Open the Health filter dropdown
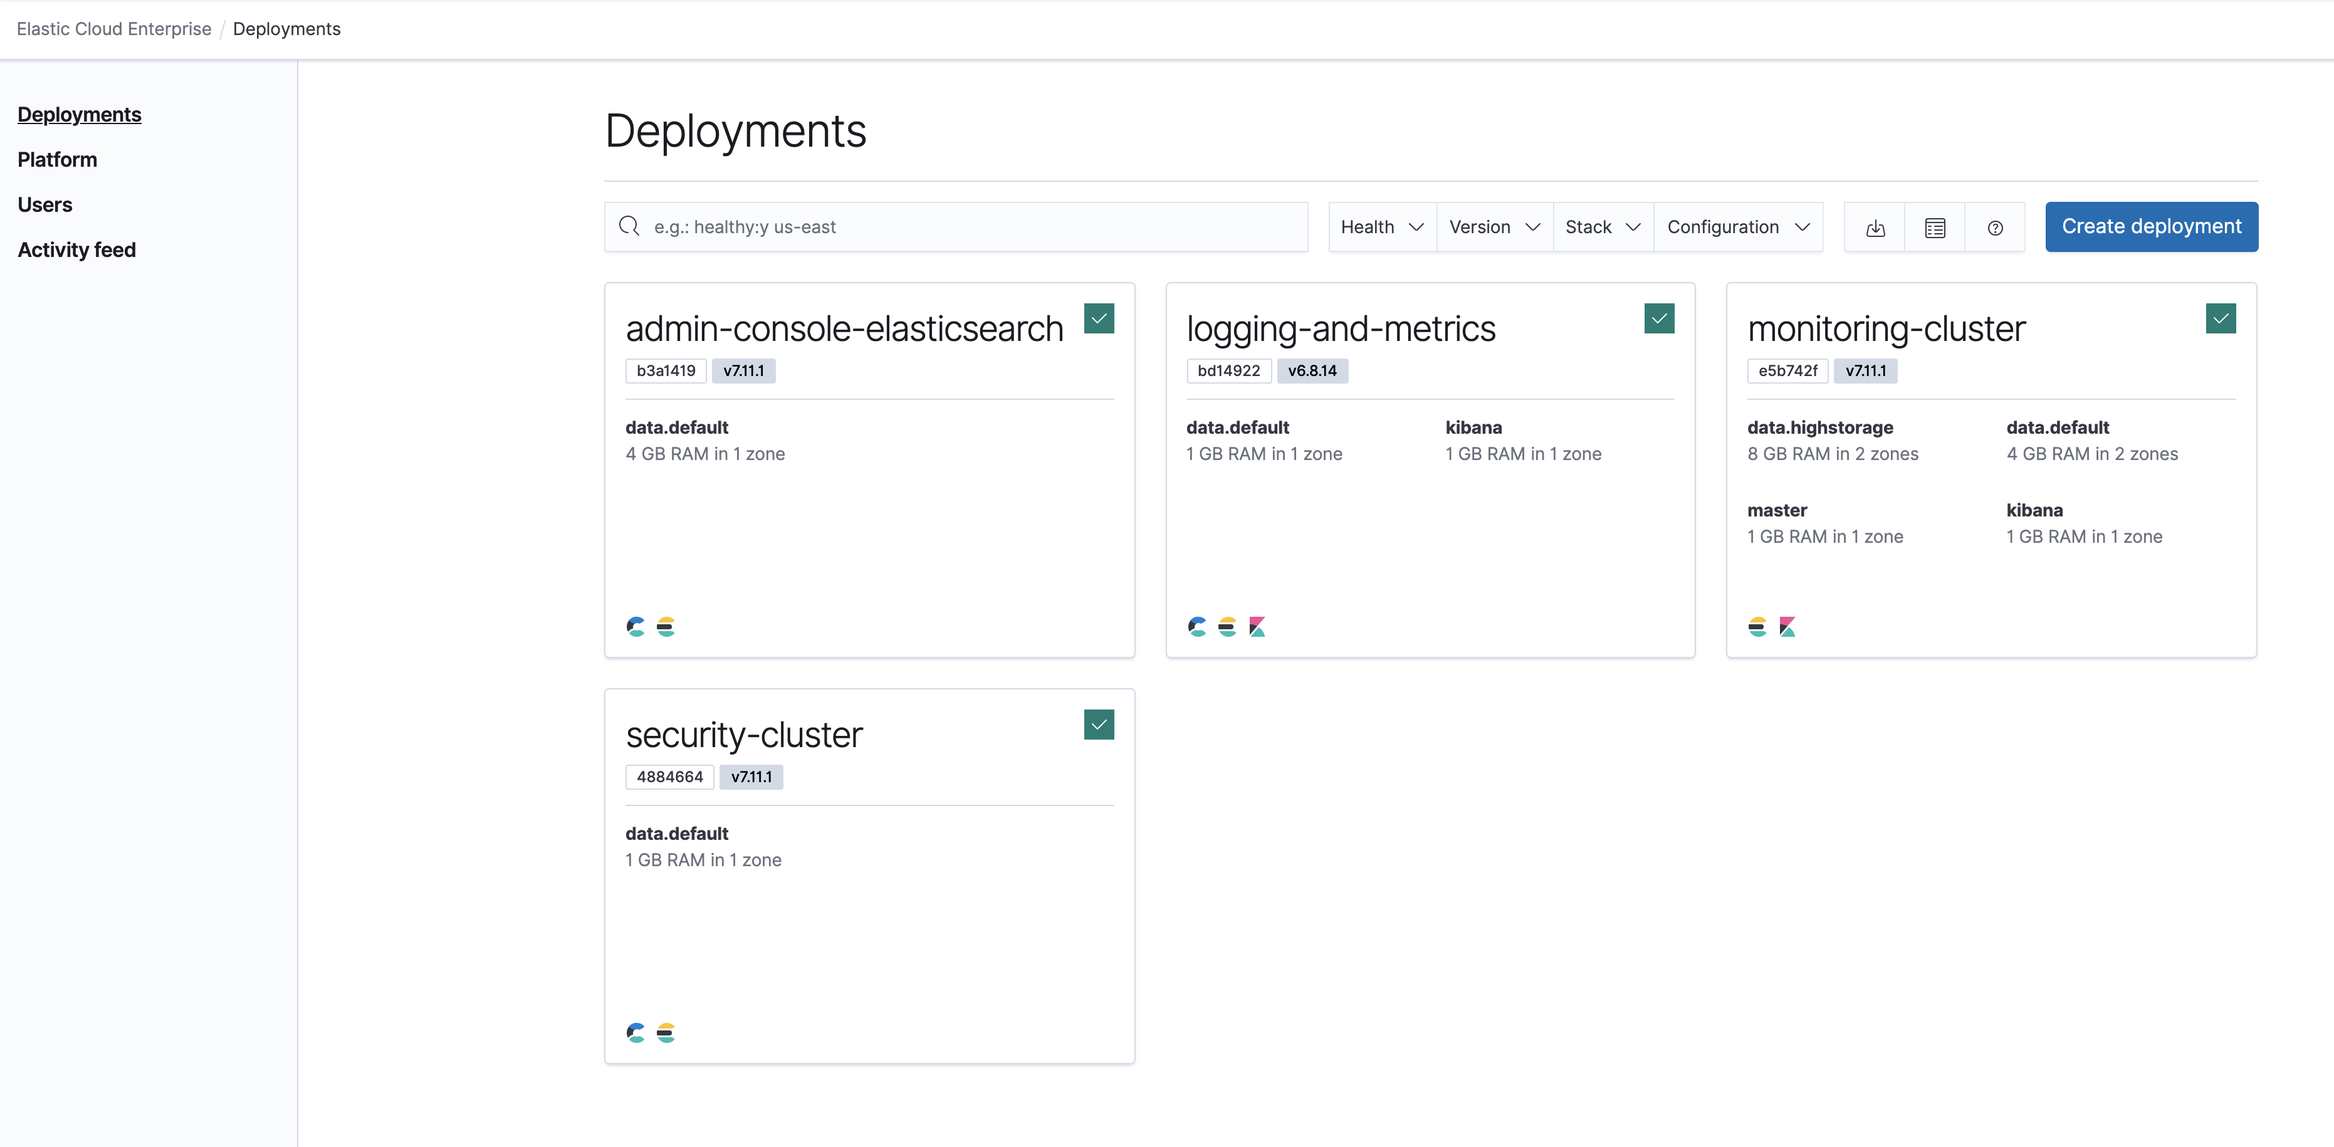The width and height of the screenshot is (2334, 1147). click(1382, 228)
